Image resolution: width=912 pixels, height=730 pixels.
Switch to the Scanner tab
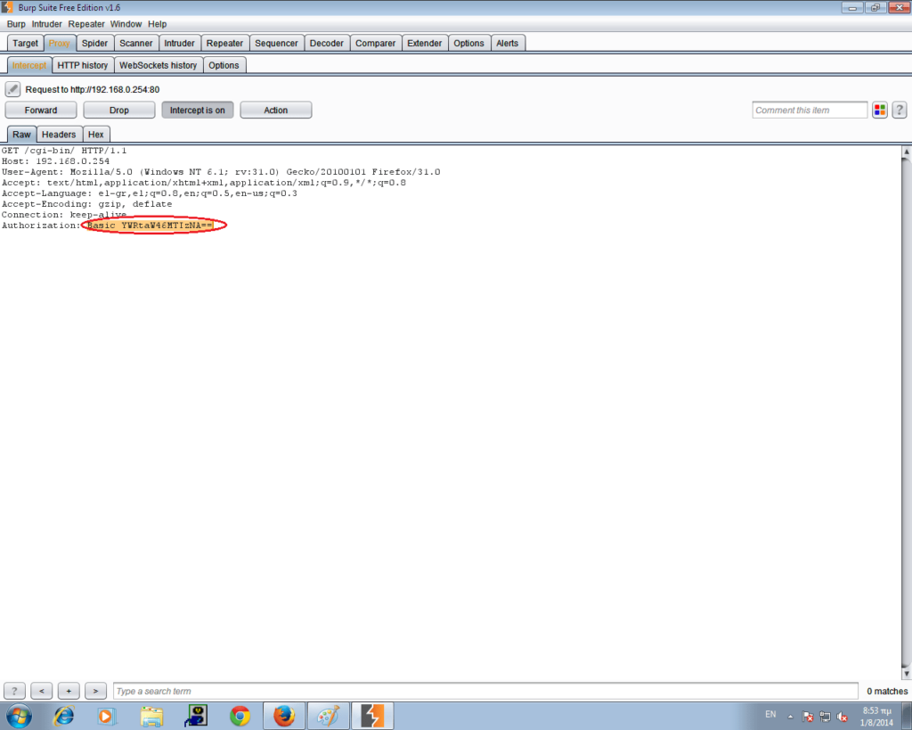tap(135, 43)
